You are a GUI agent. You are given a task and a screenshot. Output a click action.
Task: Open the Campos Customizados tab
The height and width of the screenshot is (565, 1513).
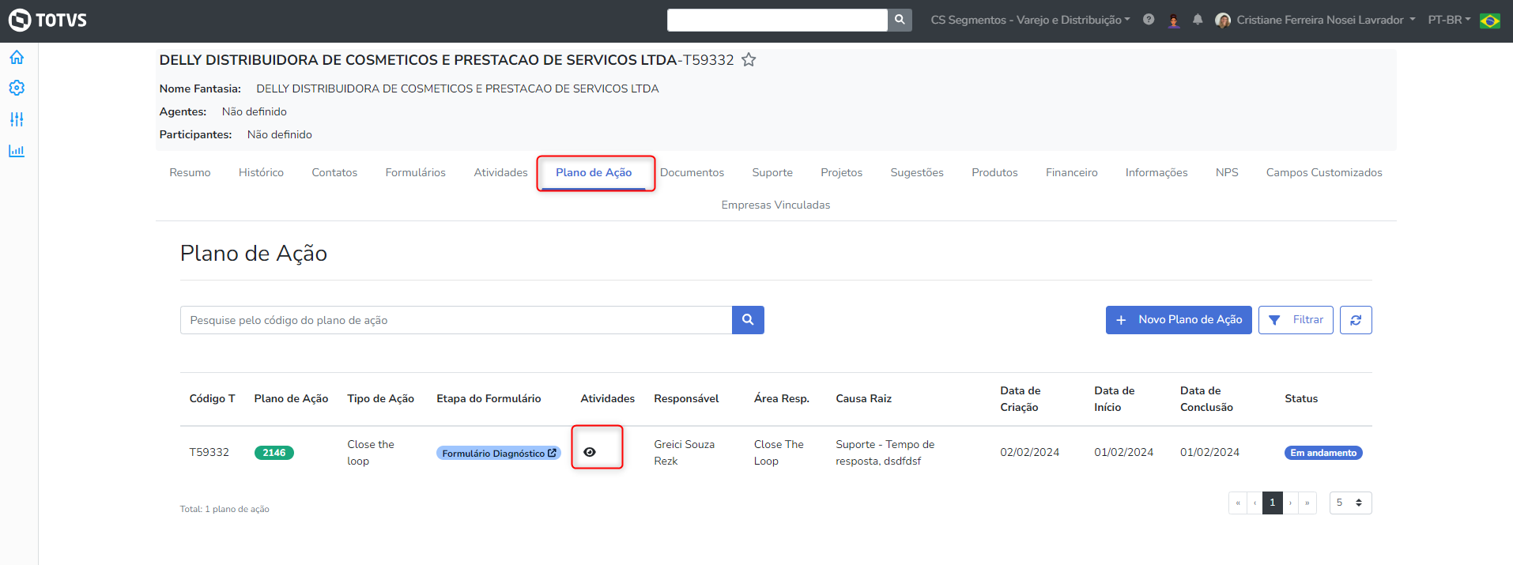point(1324,172)
